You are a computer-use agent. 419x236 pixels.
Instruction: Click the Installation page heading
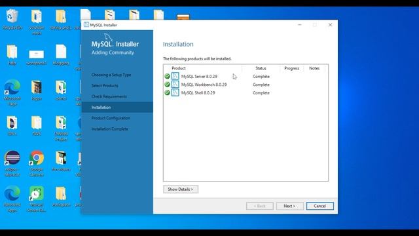(x=178, y=44)
